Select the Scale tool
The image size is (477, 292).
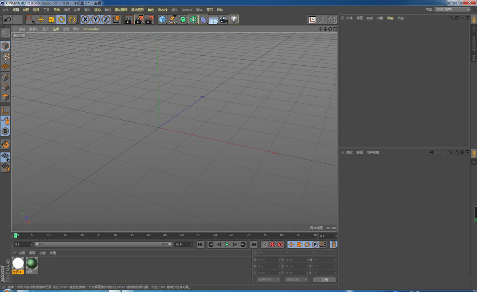50,19
